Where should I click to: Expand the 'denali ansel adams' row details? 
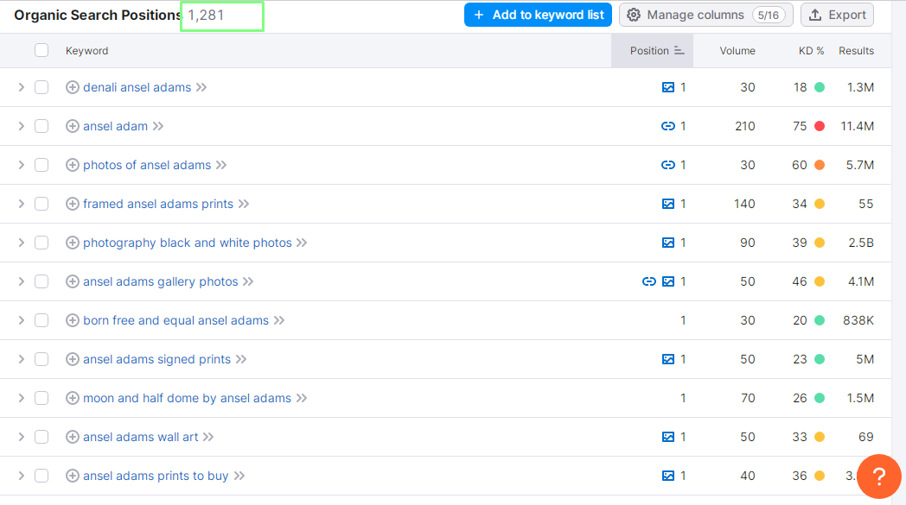click(22, 87)
